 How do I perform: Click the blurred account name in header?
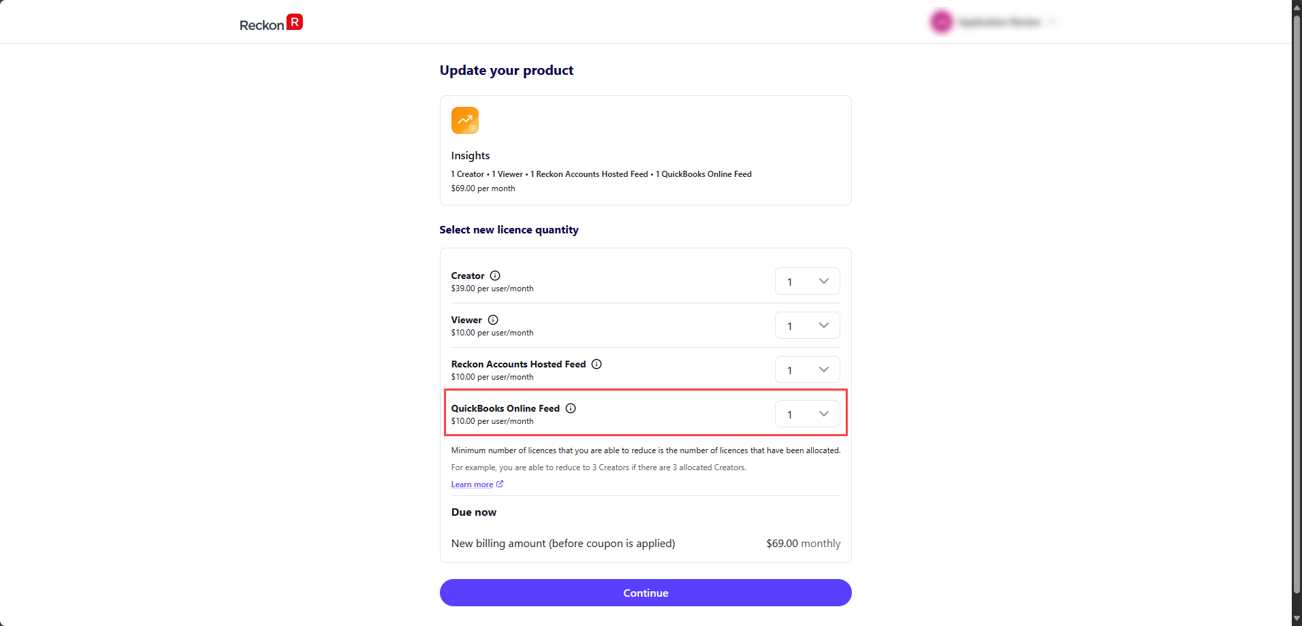tap(1000, 22)
